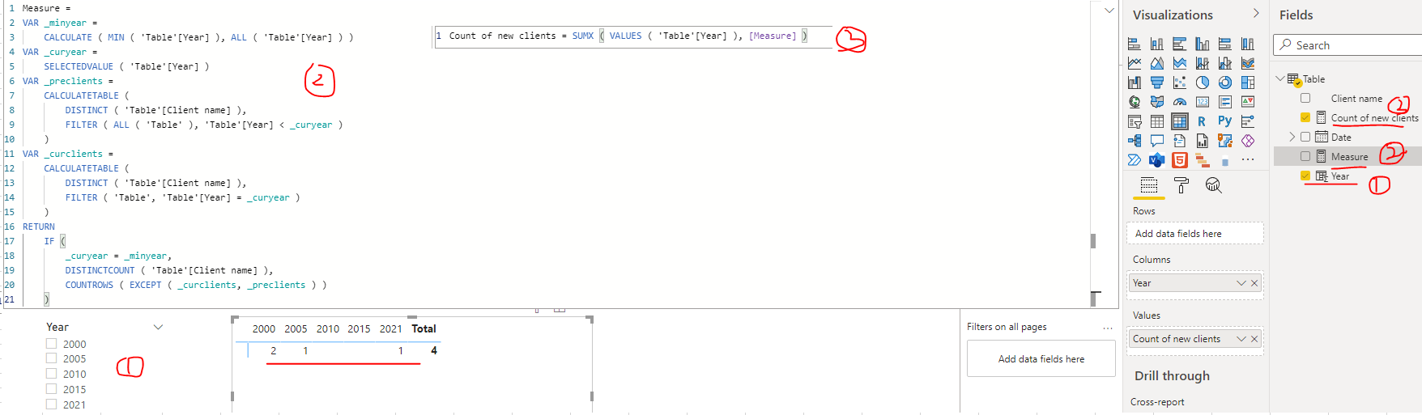Choose the Python visual
Viewport: 1422px width, 415px height.
click(1225, 121)
